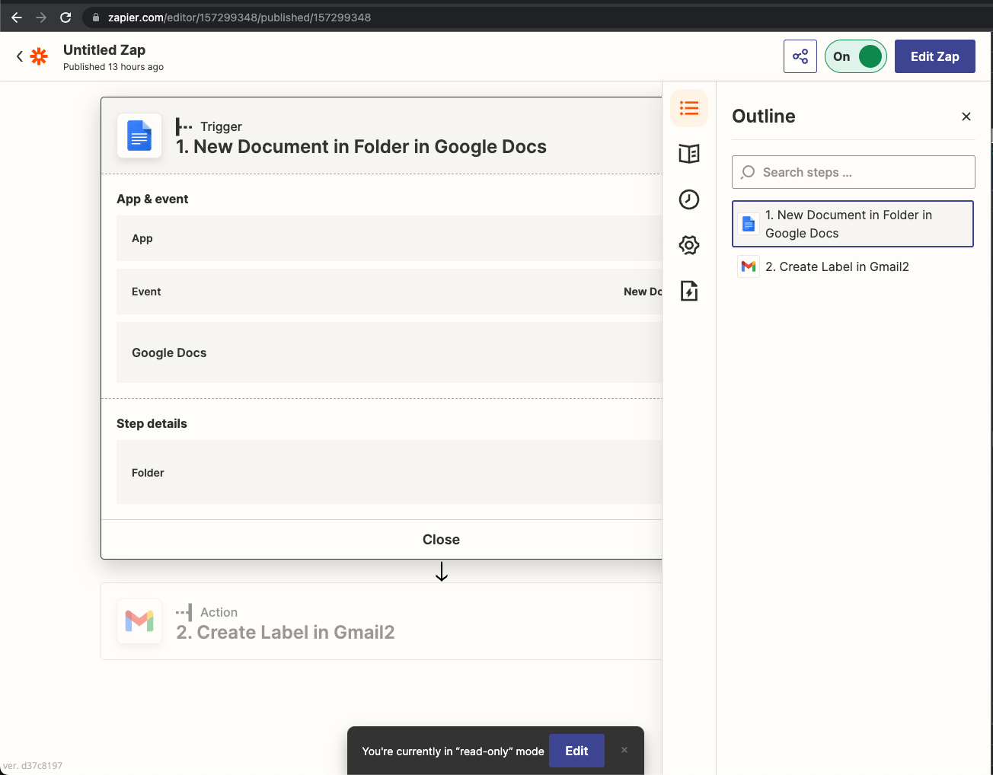Open the share Zap icon

(800, 56)
